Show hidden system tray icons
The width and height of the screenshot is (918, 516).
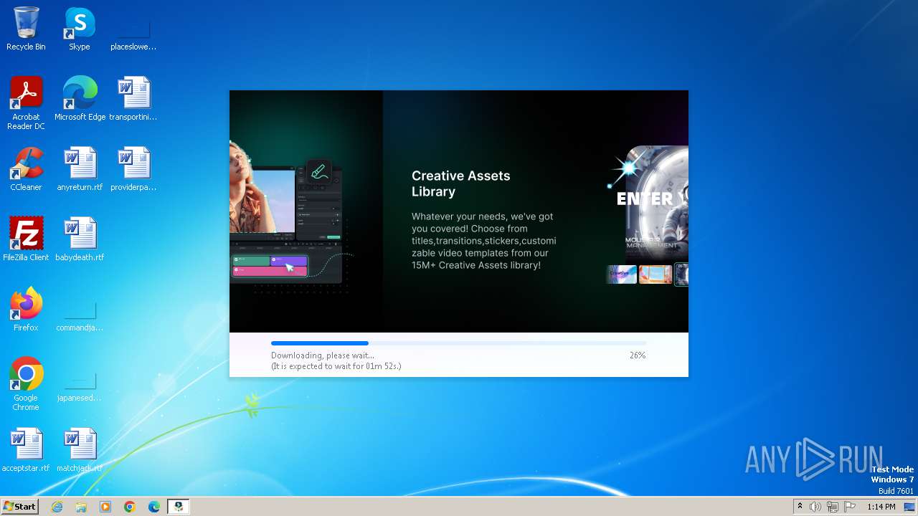(800, 507)
